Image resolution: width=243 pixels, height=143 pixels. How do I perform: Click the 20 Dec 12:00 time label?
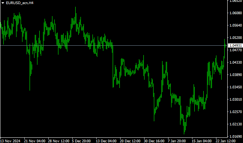point(131,141)
